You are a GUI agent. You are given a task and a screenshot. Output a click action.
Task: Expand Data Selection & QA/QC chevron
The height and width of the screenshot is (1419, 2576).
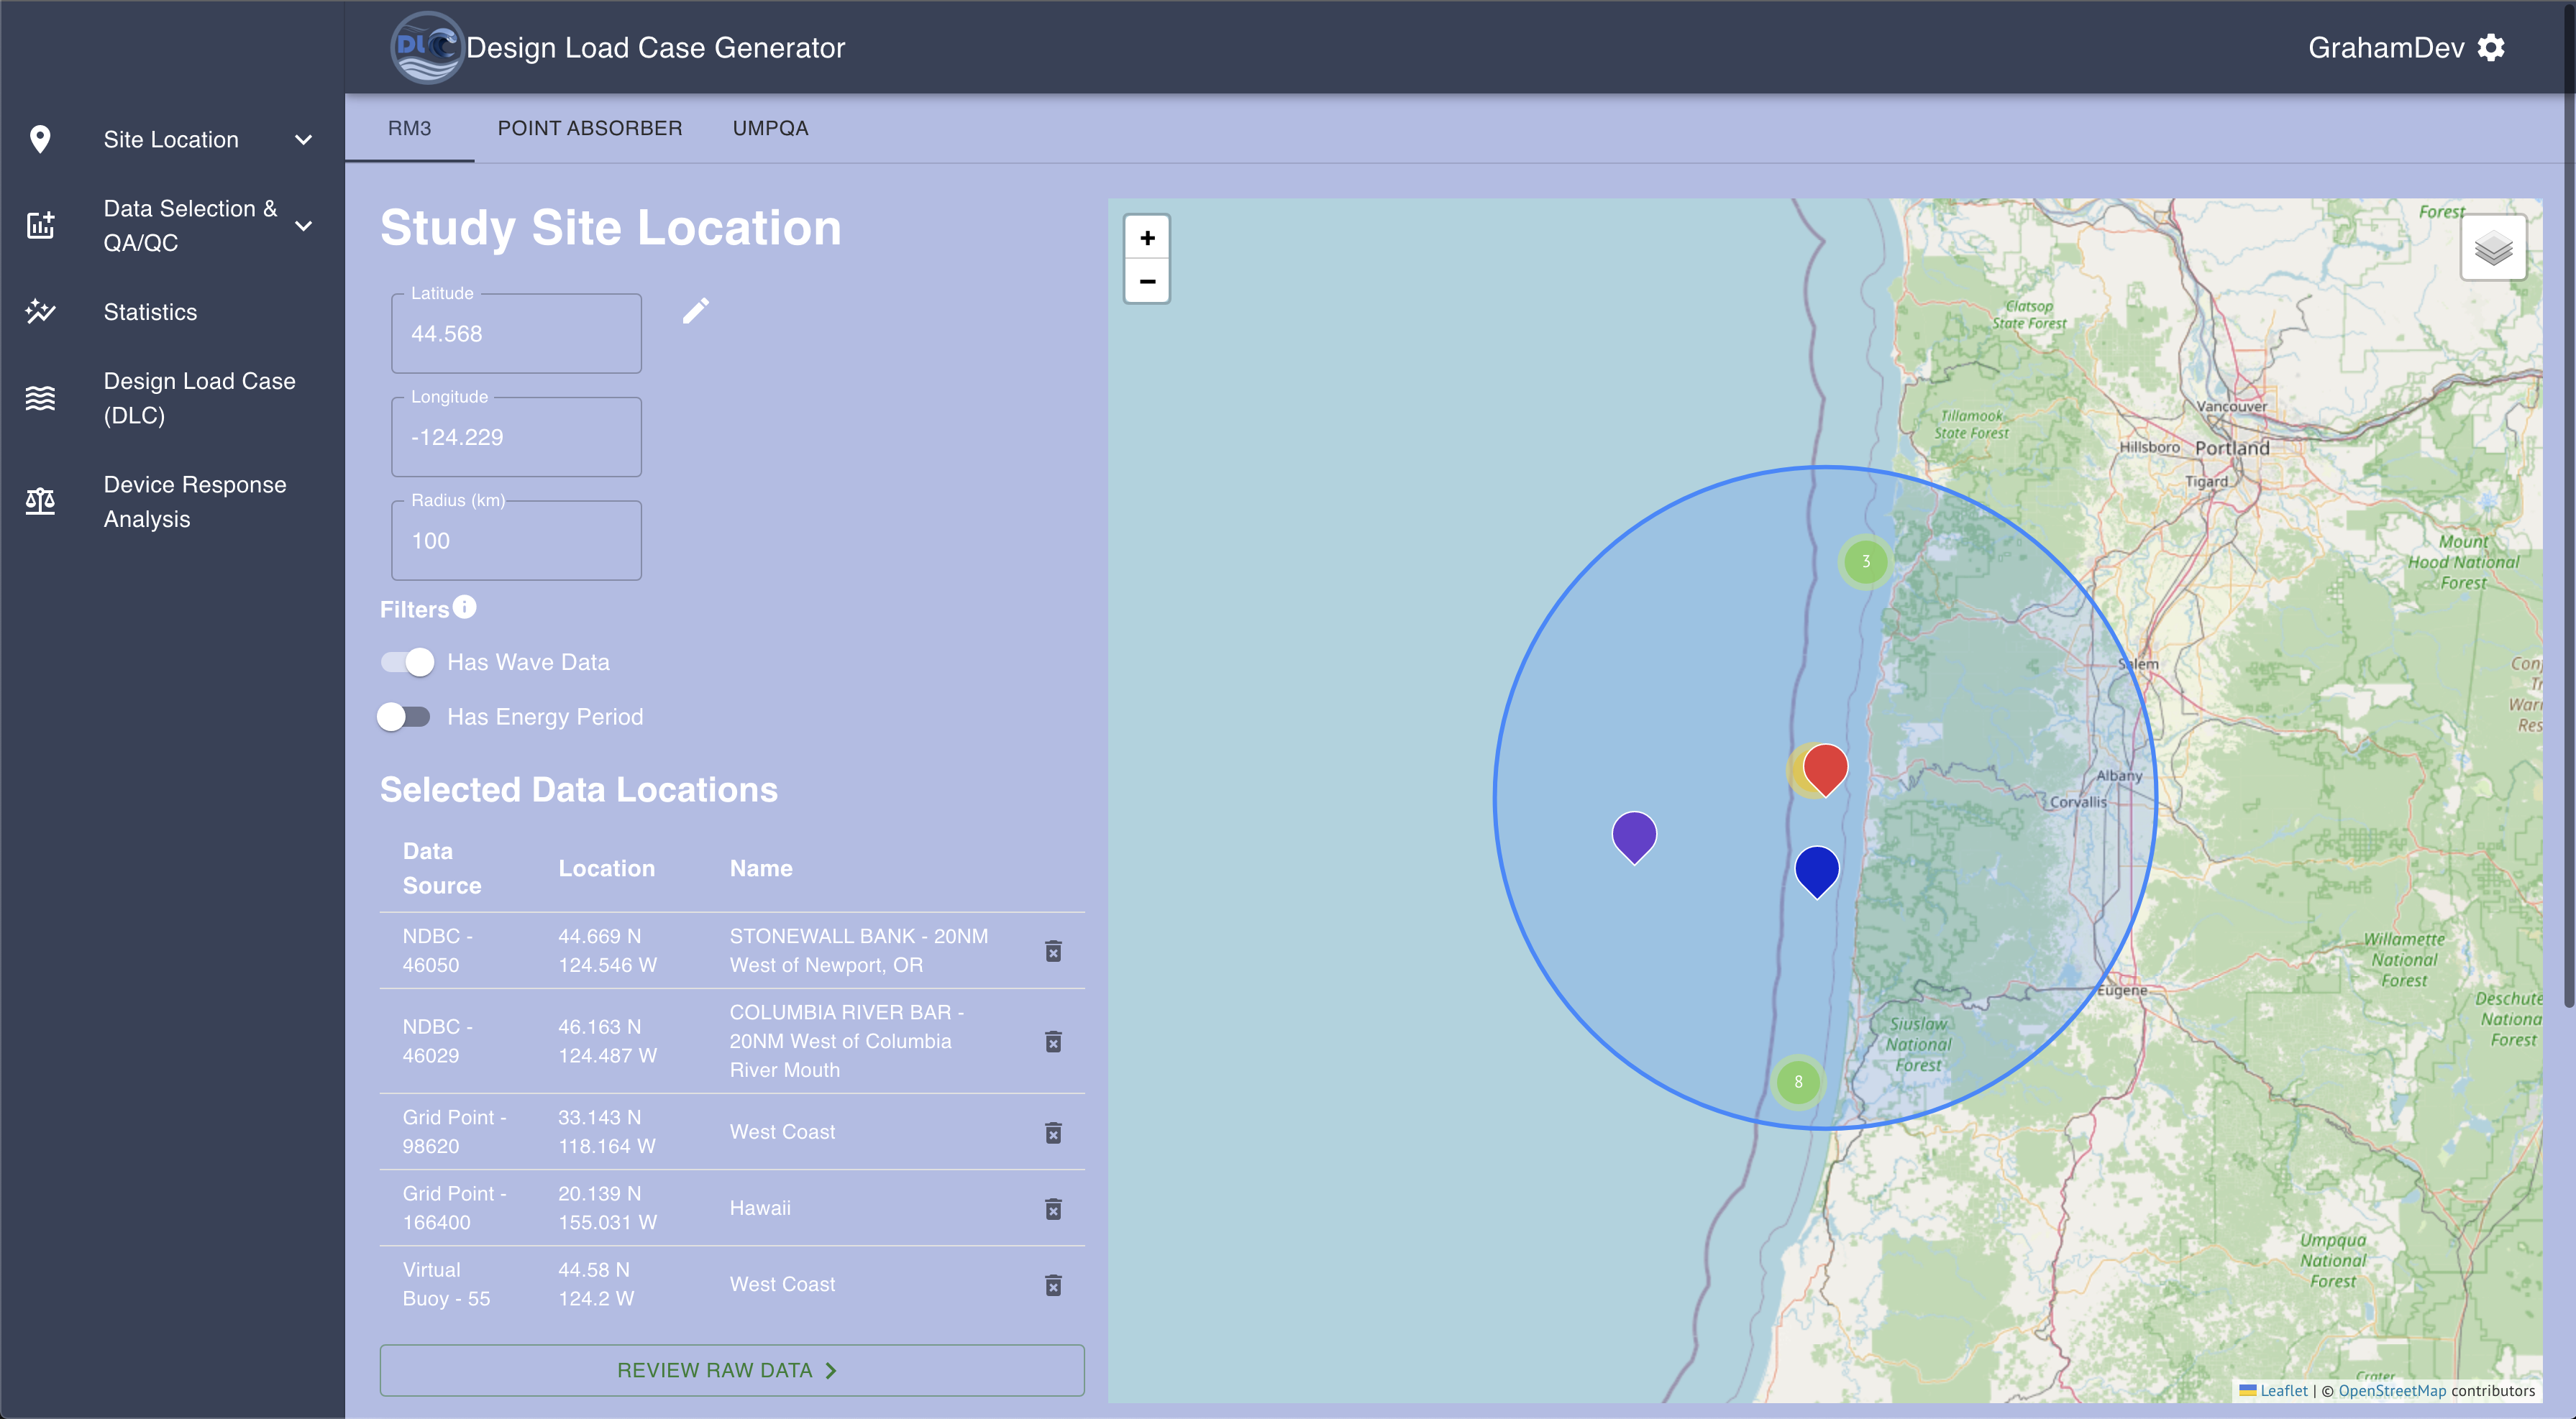coord(304,226)
